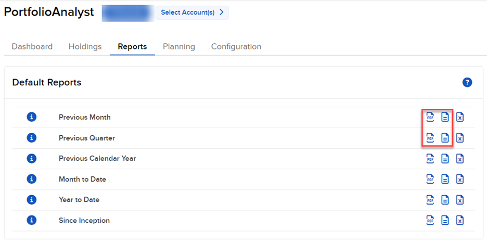This screenshot has width=487, height=241.
Task: Click the info icon beside Since Inception
Action: coord(32,220)
